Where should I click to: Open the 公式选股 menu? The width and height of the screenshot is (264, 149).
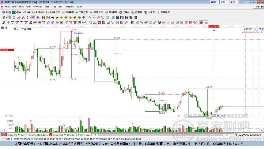[38, 7]
